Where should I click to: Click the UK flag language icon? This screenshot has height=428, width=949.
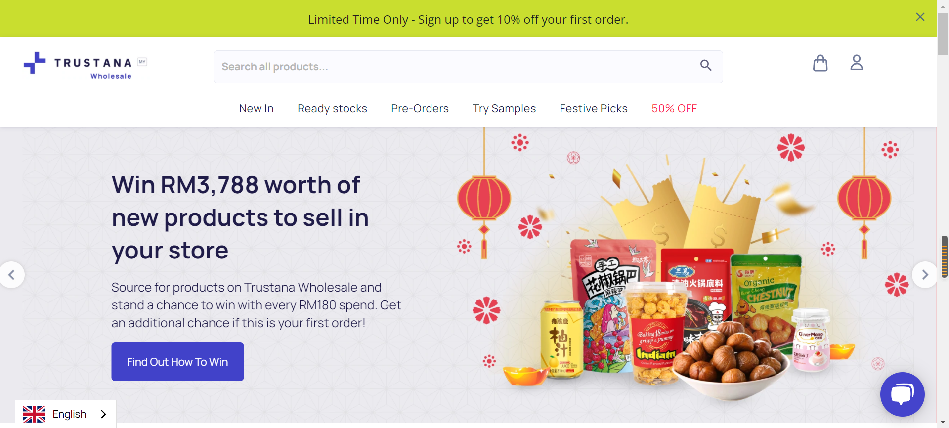tap(35, 414)
